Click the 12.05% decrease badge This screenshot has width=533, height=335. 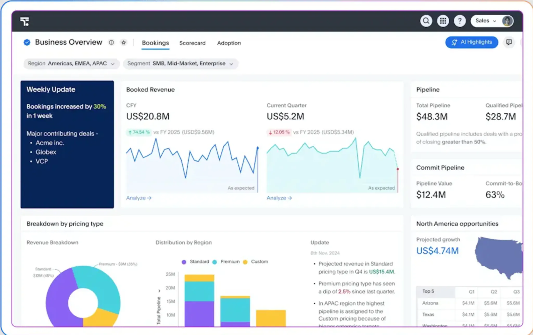[279, 132]
